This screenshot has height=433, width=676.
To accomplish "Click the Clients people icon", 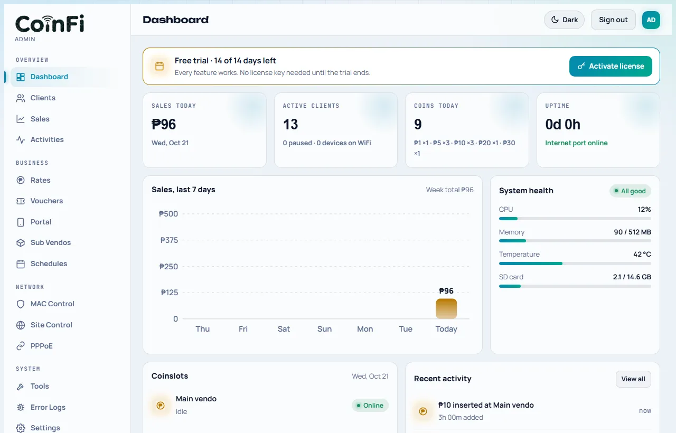I will (x=21, y=98).
